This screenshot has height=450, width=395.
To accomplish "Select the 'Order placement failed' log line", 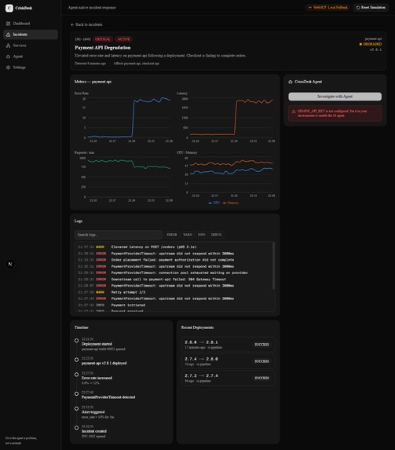I will 174,260.
